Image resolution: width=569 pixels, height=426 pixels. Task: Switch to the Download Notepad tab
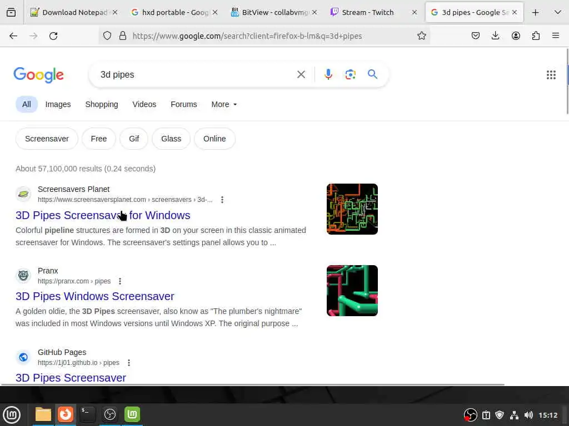pos(74,13)
